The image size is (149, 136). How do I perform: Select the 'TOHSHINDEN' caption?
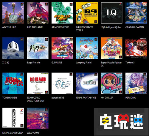coord(10,98)
